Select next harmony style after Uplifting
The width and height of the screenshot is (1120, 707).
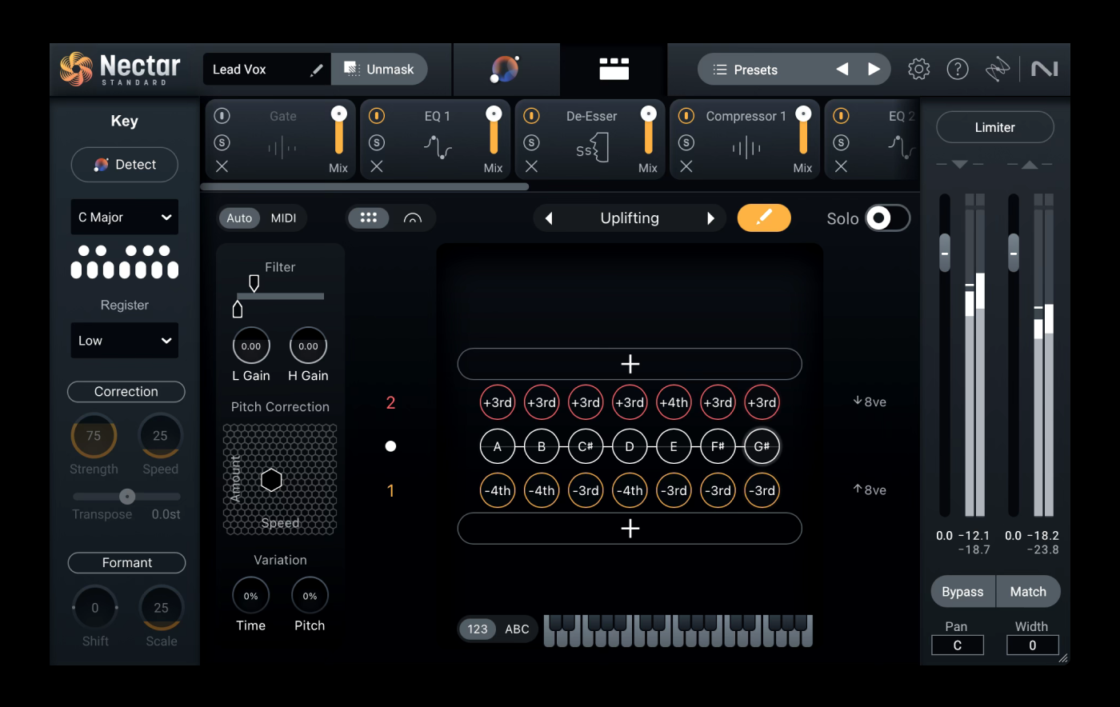pos(710,218)
